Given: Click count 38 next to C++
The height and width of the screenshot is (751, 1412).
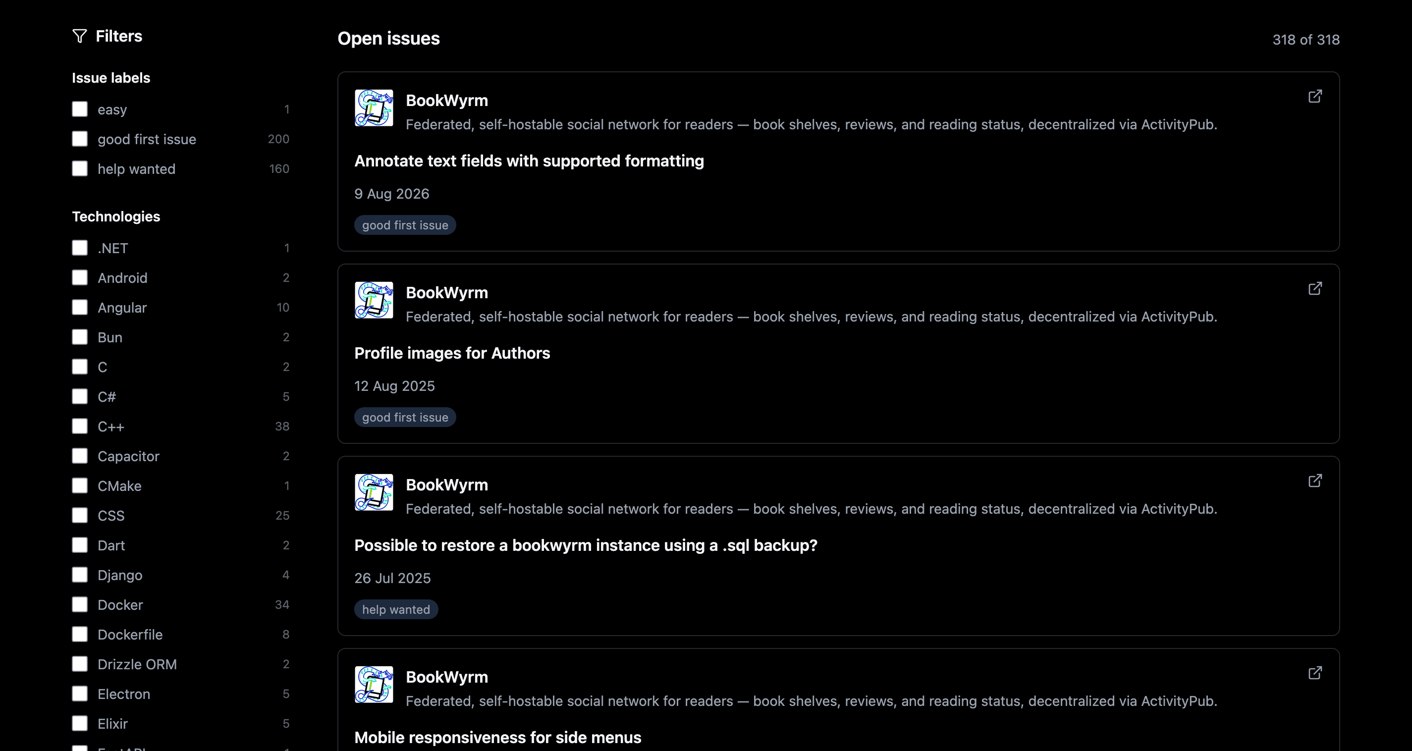Looking at the screenshot, I should tap(282, 427).
